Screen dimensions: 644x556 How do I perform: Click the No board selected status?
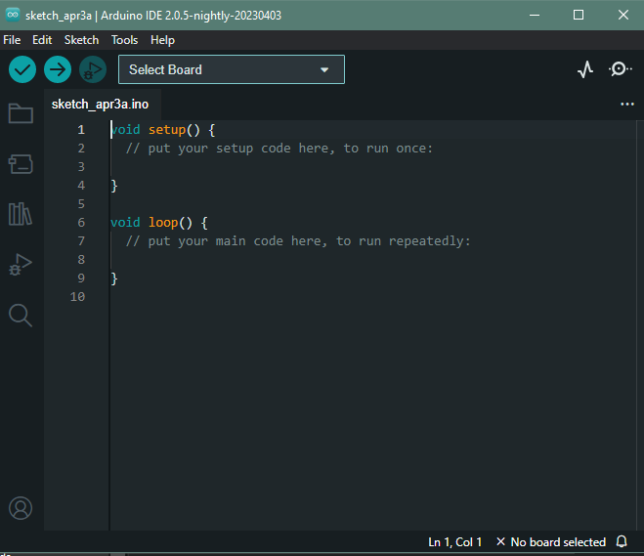point(551,542)
